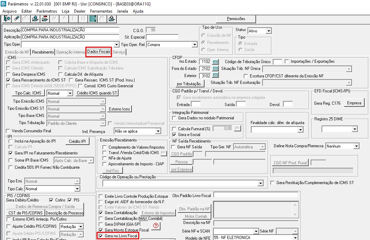Open the Parâmetros menu
This screenshot has height=240, width=370.
47,11
